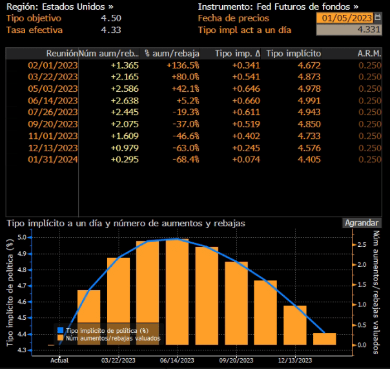The width and height of the screenshot is (390, 369).
Task: Click the +136.5% value in the table
Action: click(183, 65)
